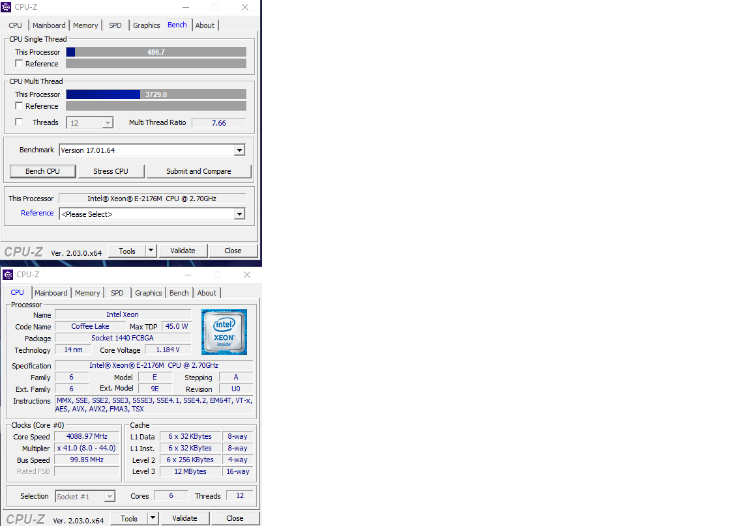Click Validate in Bench window
This screenshot has height=526, width=751.
pos(183,251)
